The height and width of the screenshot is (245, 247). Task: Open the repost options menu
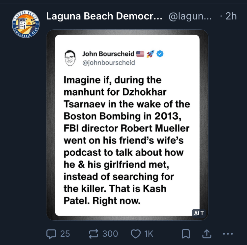(x=94, y=234)
